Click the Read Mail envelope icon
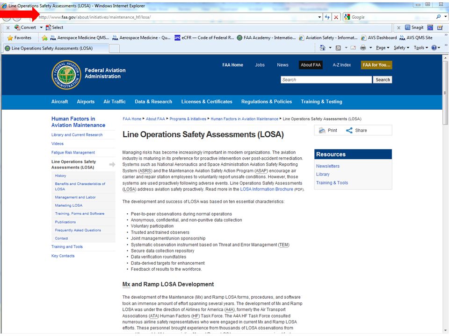Image resolution: width=449 pixels, height=336 pixels. point(354,48)
